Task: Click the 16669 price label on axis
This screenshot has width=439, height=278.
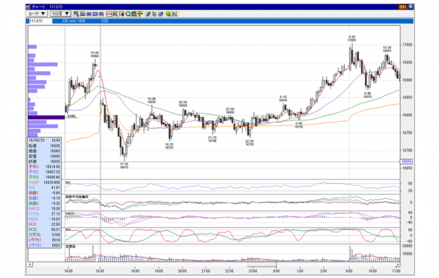Action: [x=406, y=162]
